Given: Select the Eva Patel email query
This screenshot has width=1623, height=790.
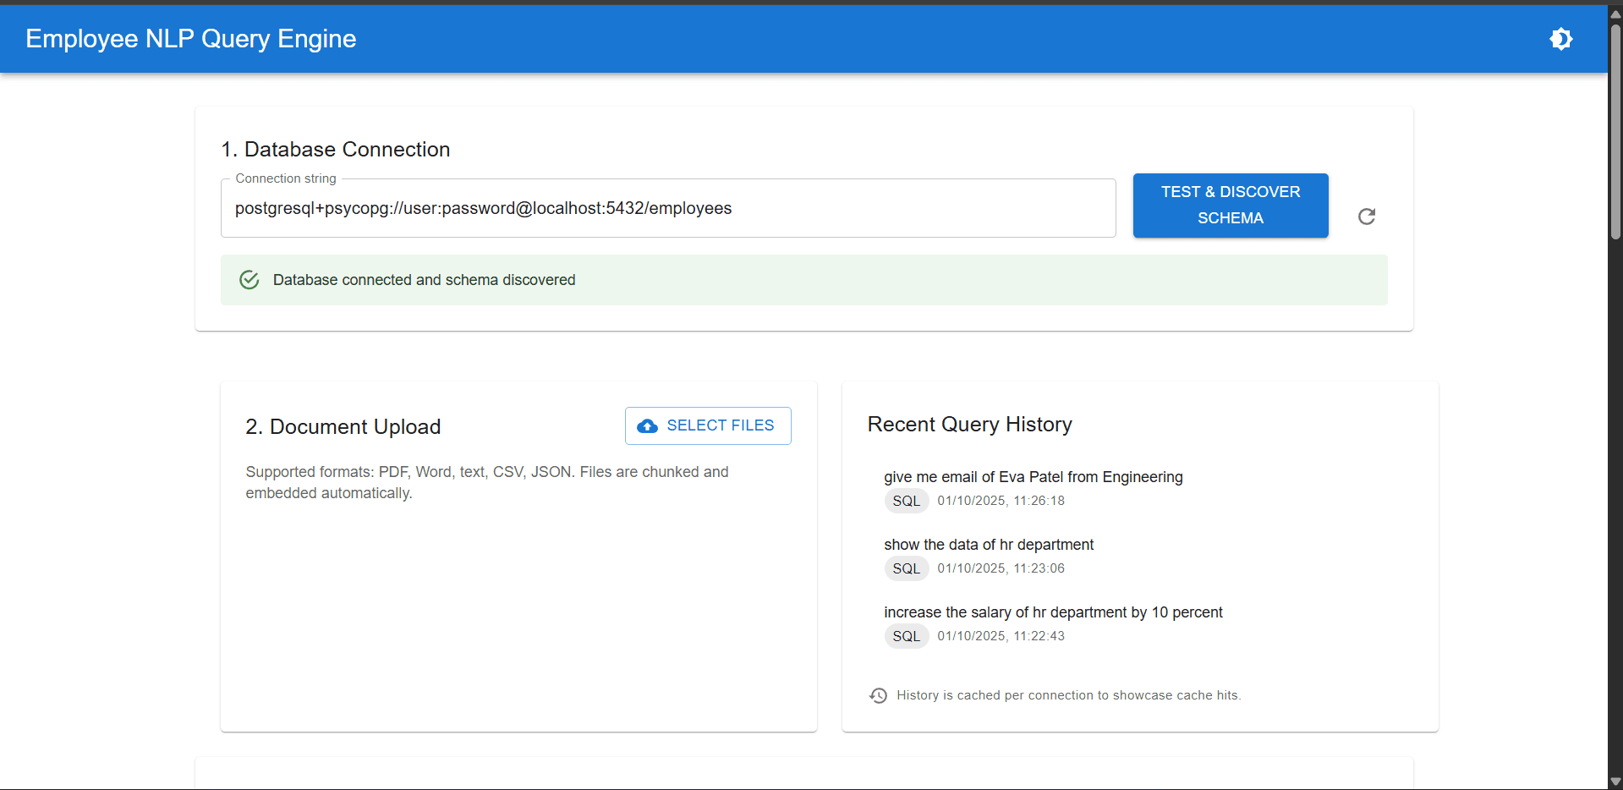Looking at the screenshot, I should point(1033,477).
